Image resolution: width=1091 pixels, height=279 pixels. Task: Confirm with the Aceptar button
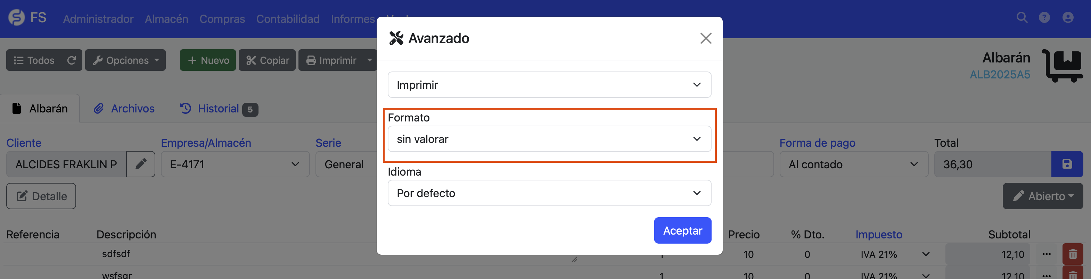[682, 230]
